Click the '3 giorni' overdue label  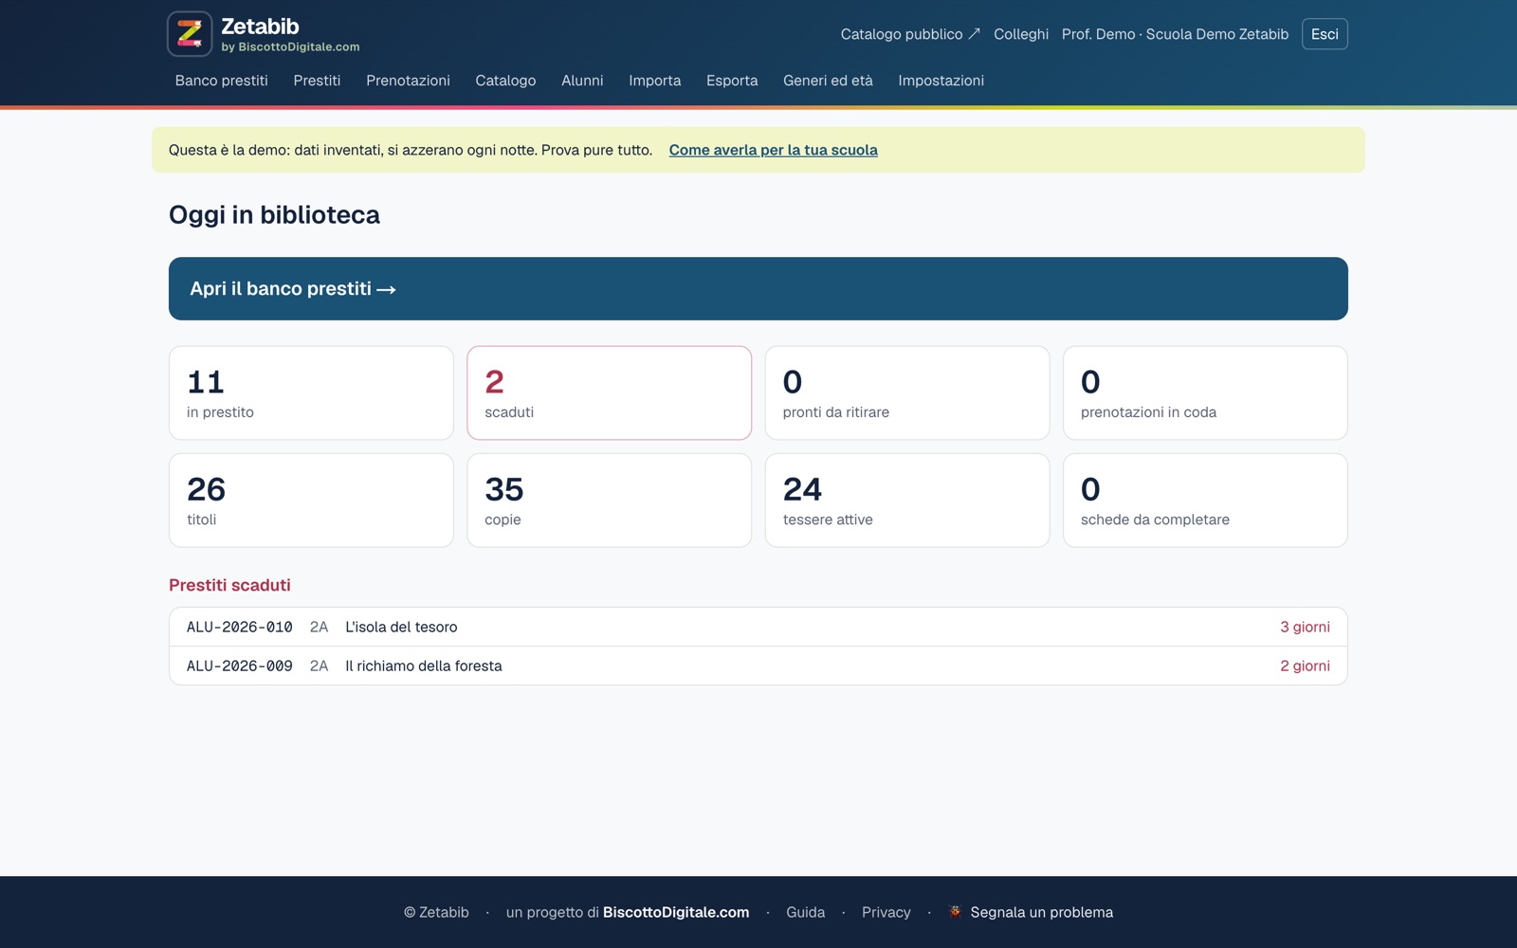point(1305,627)
